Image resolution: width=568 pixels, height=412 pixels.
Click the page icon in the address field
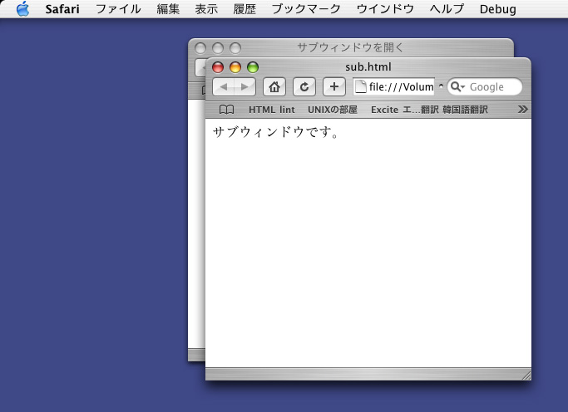click(360, 86)
